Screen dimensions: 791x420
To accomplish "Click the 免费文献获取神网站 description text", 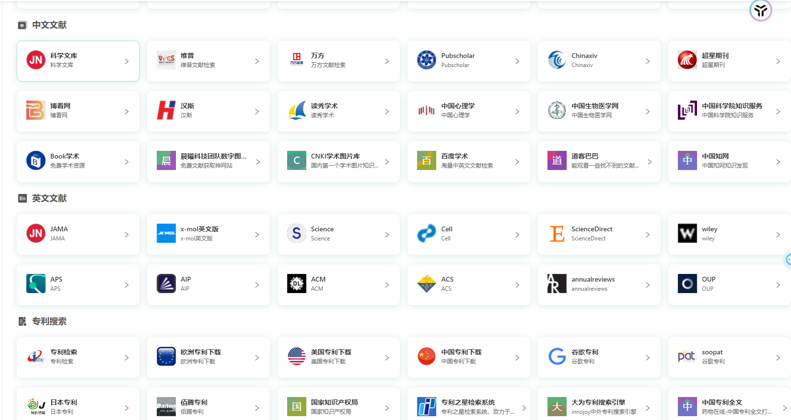I will tap(207, 166).
